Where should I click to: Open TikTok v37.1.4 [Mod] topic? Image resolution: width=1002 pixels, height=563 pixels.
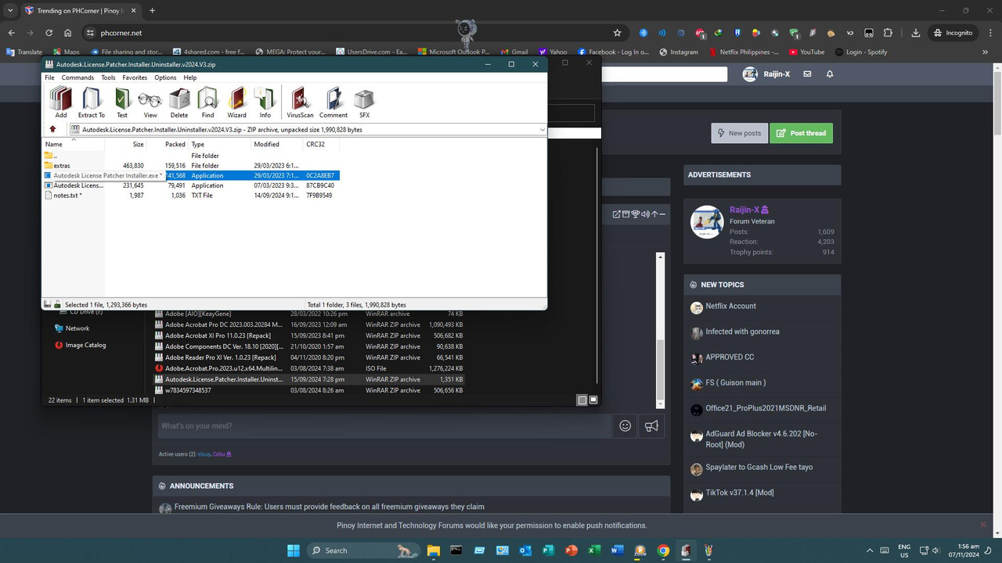coord(740,493)
